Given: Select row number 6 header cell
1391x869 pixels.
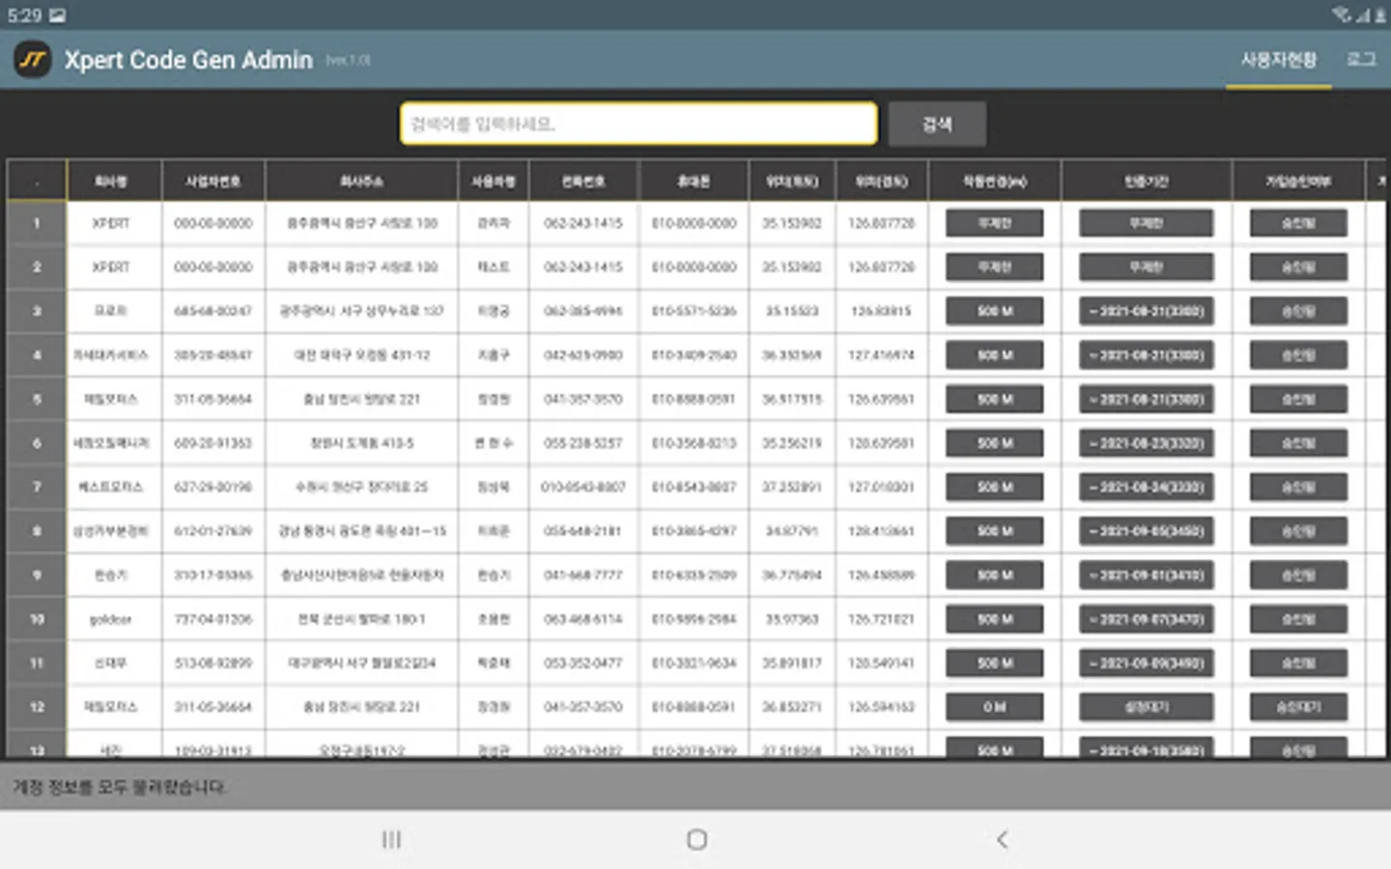Looking at the screenshot, I should click(x=37, y=443).
